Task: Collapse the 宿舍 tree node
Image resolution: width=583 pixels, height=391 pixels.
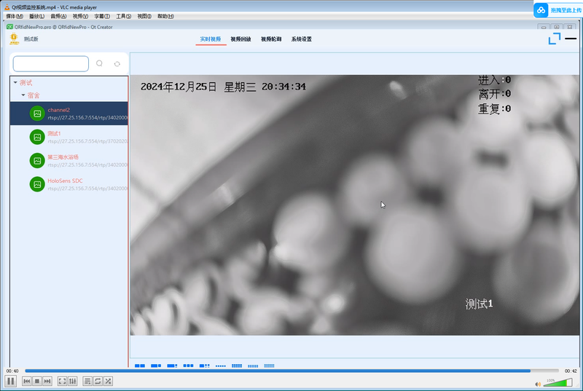Action: [23, 95]
